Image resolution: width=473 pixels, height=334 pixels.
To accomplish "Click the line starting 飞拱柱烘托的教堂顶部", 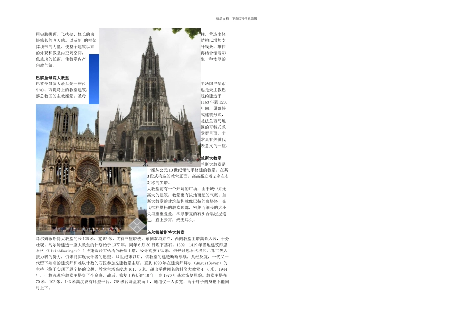I will (187, 208).
